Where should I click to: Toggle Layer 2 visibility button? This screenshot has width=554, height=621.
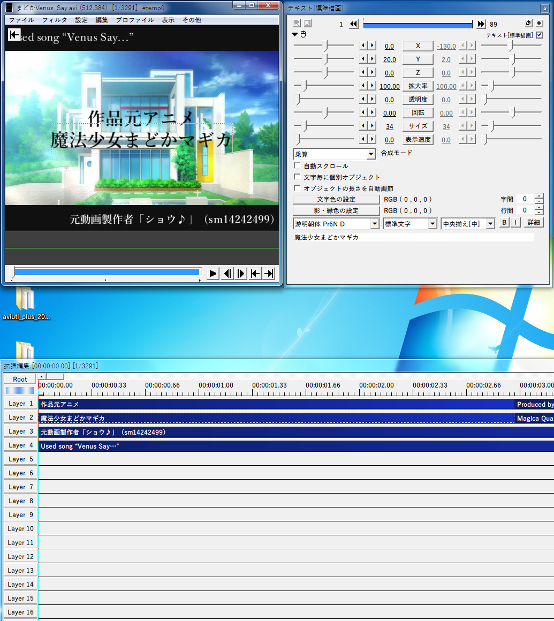click(x=20, y=418)
